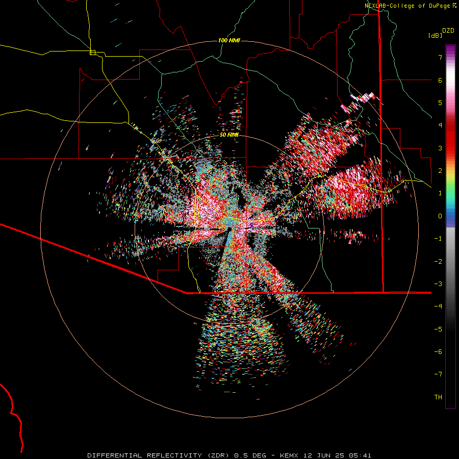This screenshot has width=459, height=459.
Task: Click the legend value -5
Action: (438, 329)
